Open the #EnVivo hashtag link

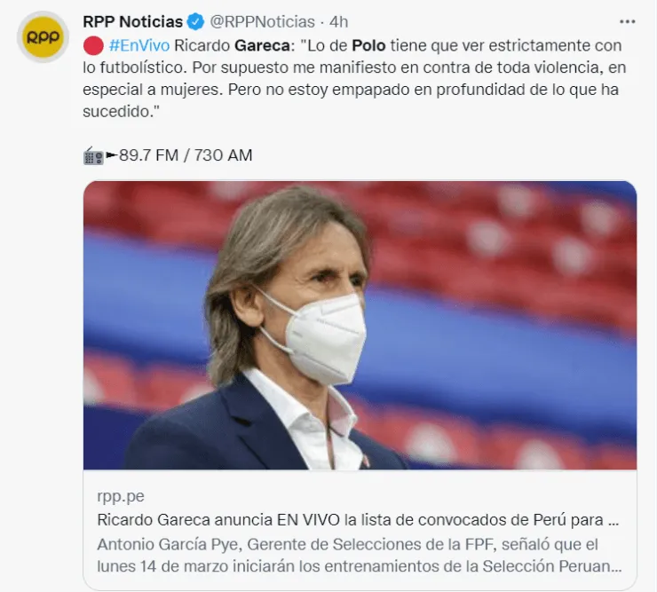click(139, 45)
